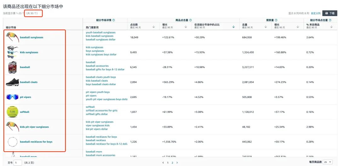This screenshot has height=166, width=340.
Task: Sort by percent from product arrow
Action: tap(331, 27)
